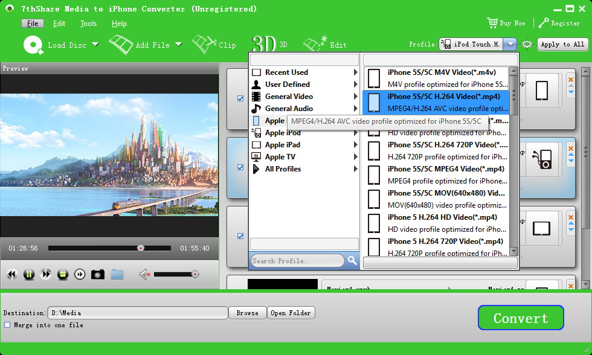The width and height of the screenshot is (592, 355).
Task: Open the snapshot folder icon
Action: [117, 274]
